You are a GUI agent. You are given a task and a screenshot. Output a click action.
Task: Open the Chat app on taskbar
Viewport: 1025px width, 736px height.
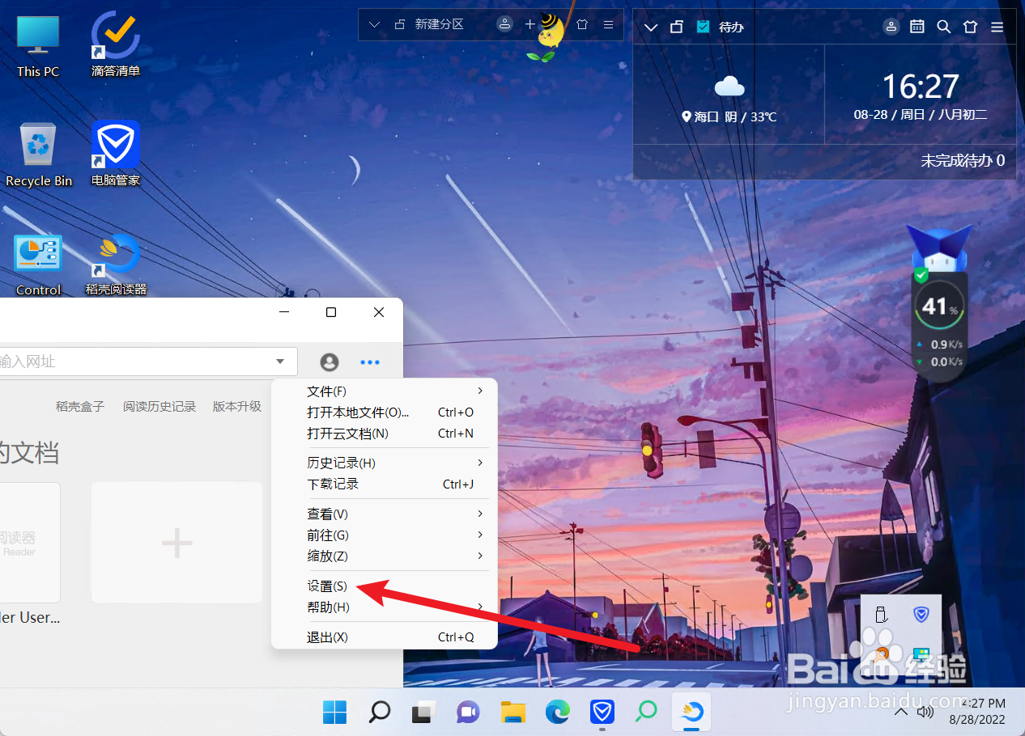[x=467, y=712]
